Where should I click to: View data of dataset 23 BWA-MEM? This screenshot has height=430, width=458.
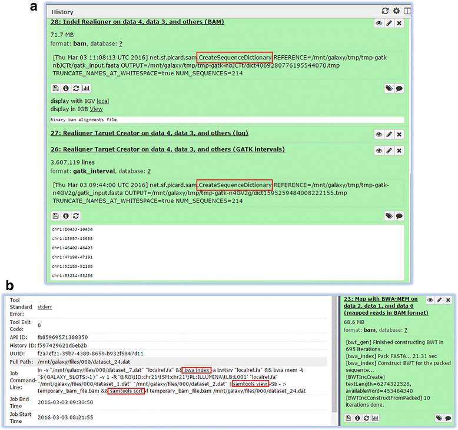pyautogui.click(x=430, y=300)
